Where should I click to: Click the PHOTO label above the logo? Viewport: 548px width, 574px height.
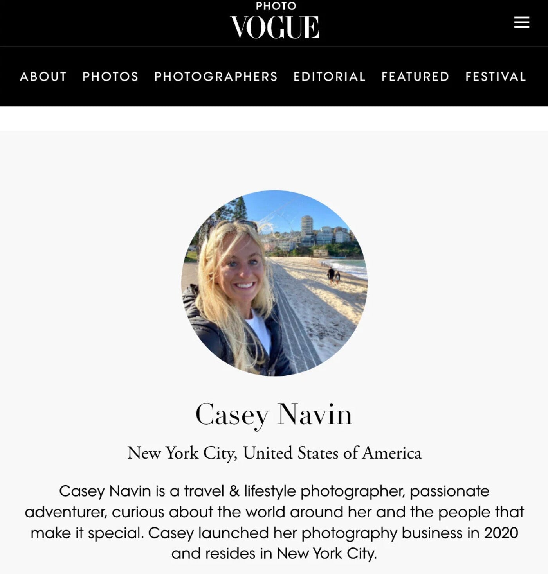click(276, 6)
